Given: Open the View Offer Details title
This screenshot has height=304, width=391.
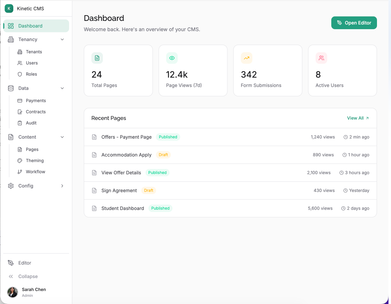Looking at the screenshot, I should tap(121, 173).
